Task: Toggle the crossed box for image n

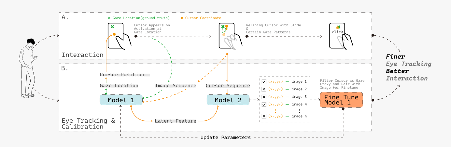Action: [x=264, y=116]
